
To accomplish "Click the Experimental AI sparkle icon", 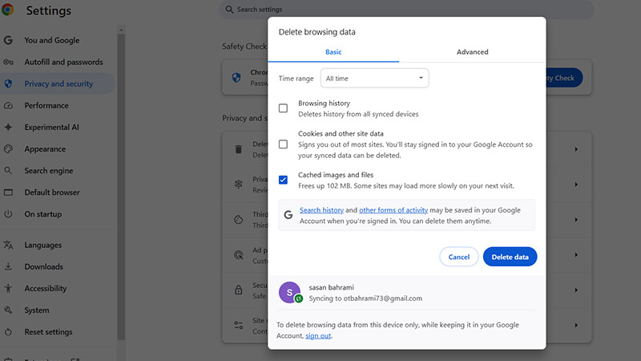I will pyautogui.click(x=8, y=127).
